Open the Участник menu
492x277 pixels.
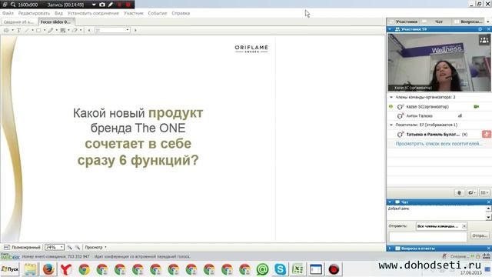[x=133, y=13]
